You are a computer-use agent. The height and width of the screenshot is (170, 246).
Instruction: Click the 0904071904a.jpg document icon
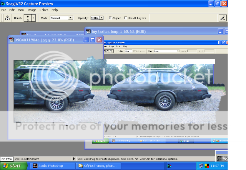pos(11,40)
